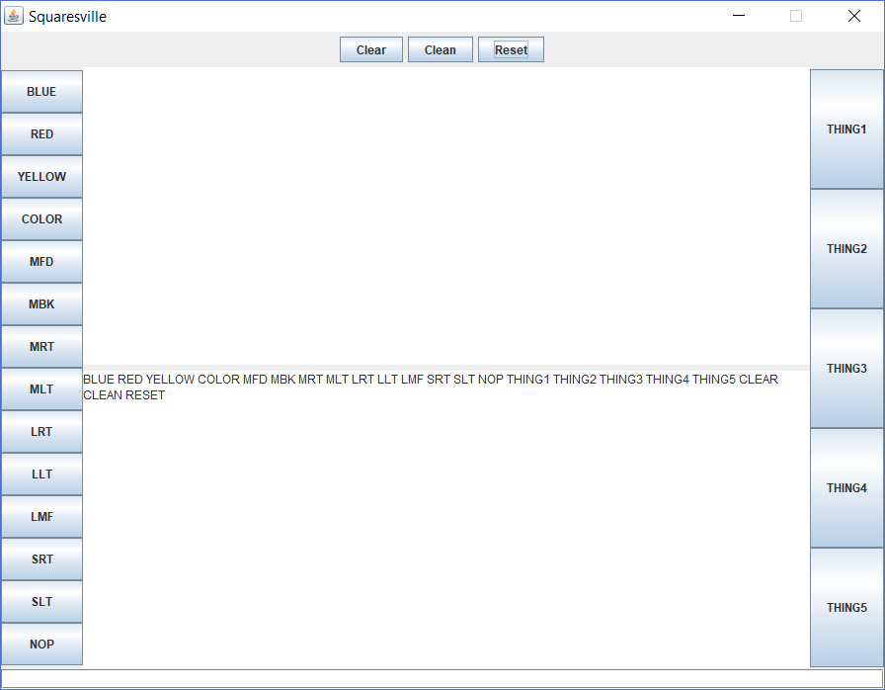Viewport: 885px width, 690px height.
Task: Click the white drawing canvas
Action: point(445,217)
